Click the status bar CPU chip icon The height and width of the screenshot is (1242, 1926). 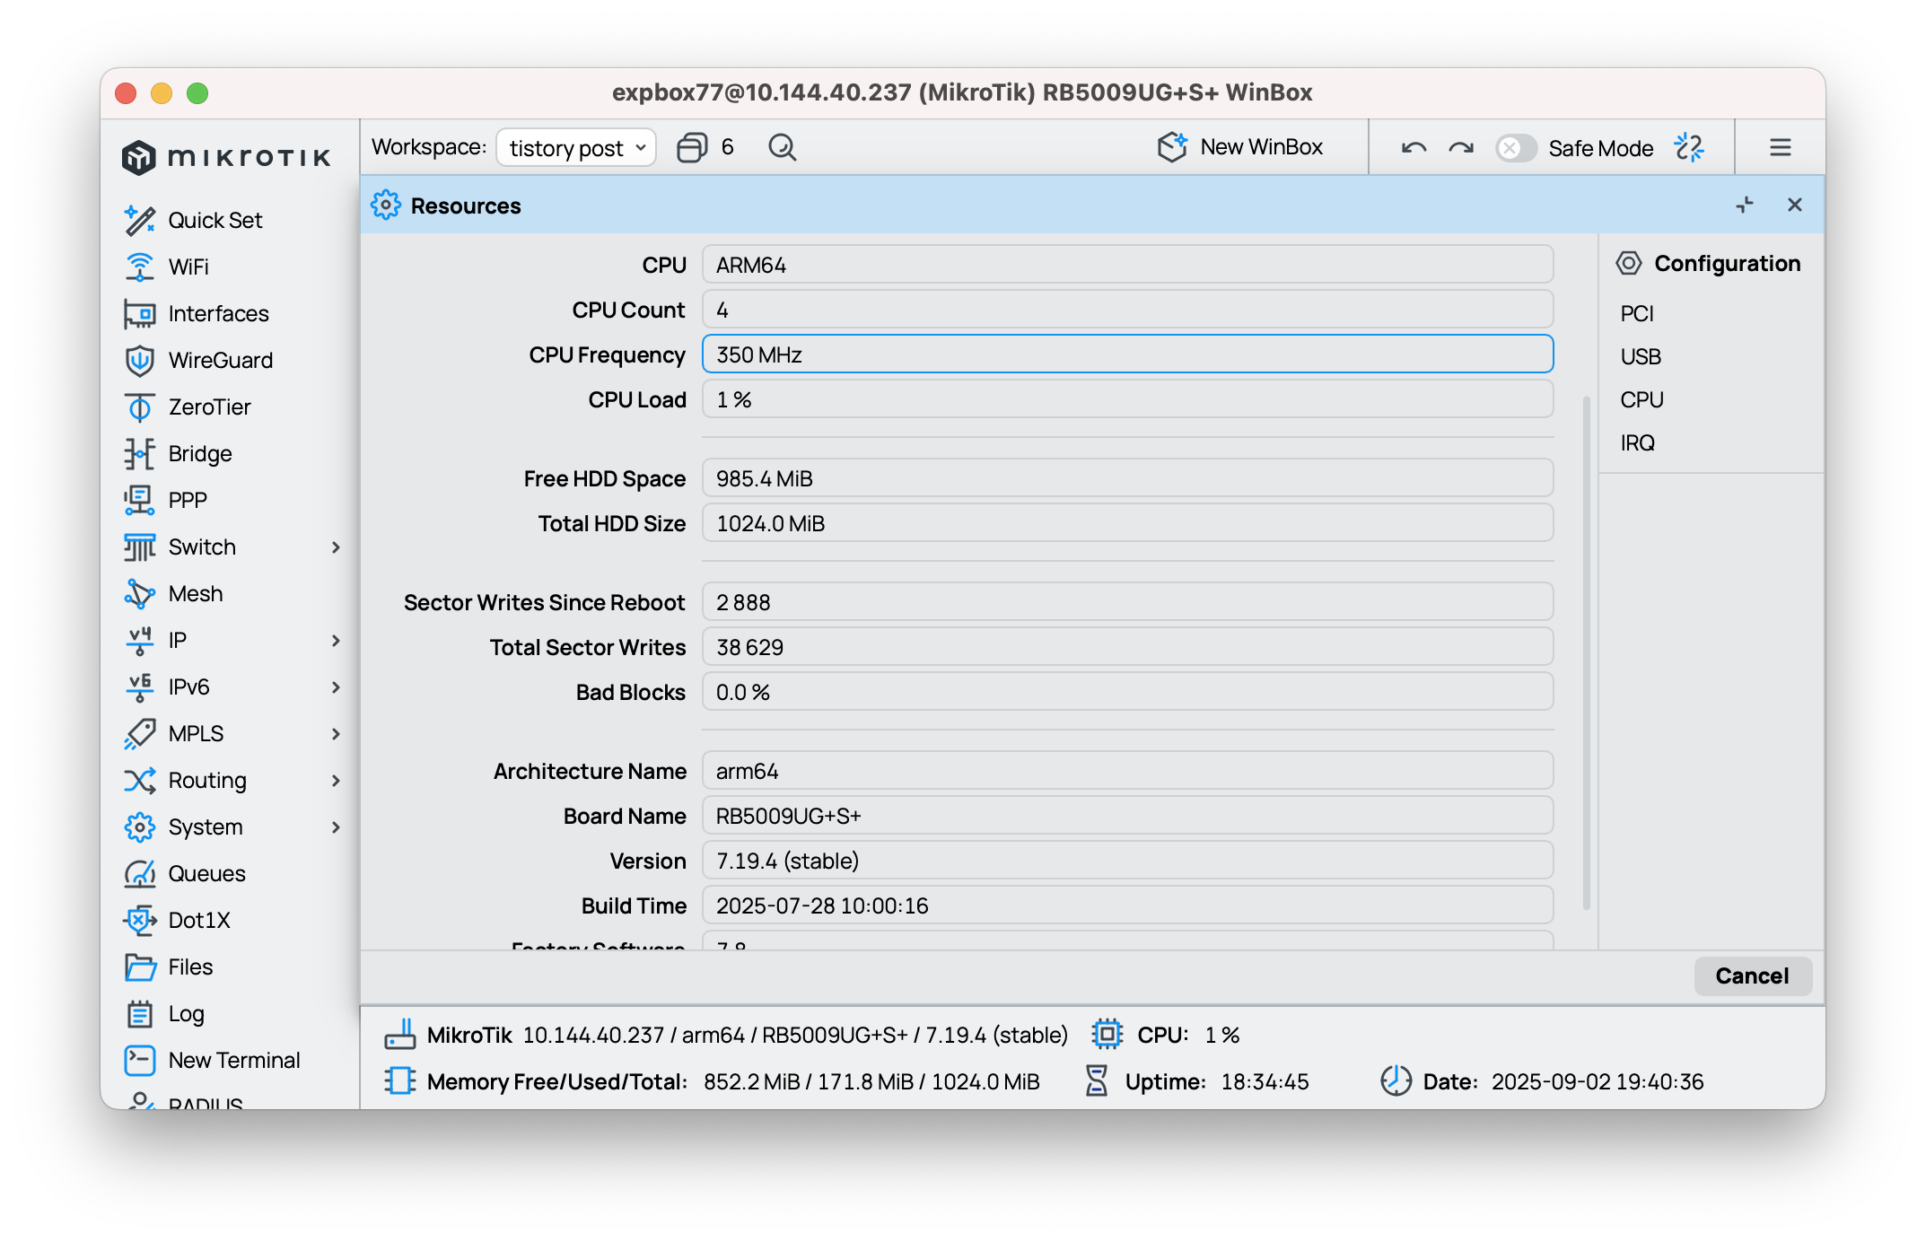coord(1107,1035)
